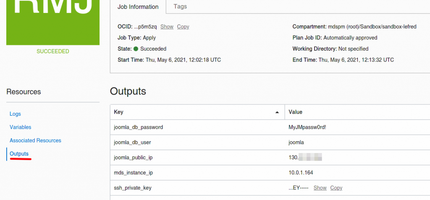Open the Logs resource section

click(15, 114)
